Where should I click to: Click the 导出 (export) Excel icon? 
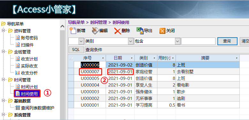140,31
